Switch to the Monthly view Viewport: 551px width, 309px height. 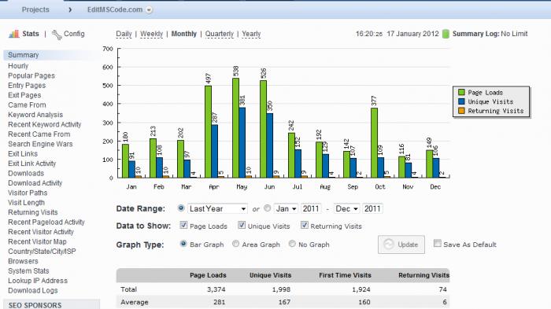point(183,34)
